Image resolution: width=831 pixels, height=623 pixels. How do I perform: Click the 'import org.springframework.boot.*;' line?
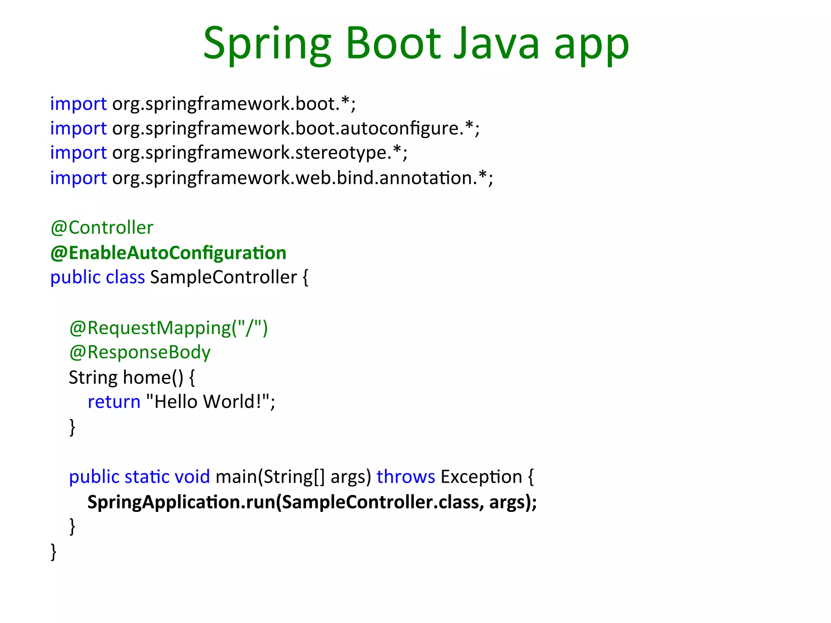click(x=203, y=104)
